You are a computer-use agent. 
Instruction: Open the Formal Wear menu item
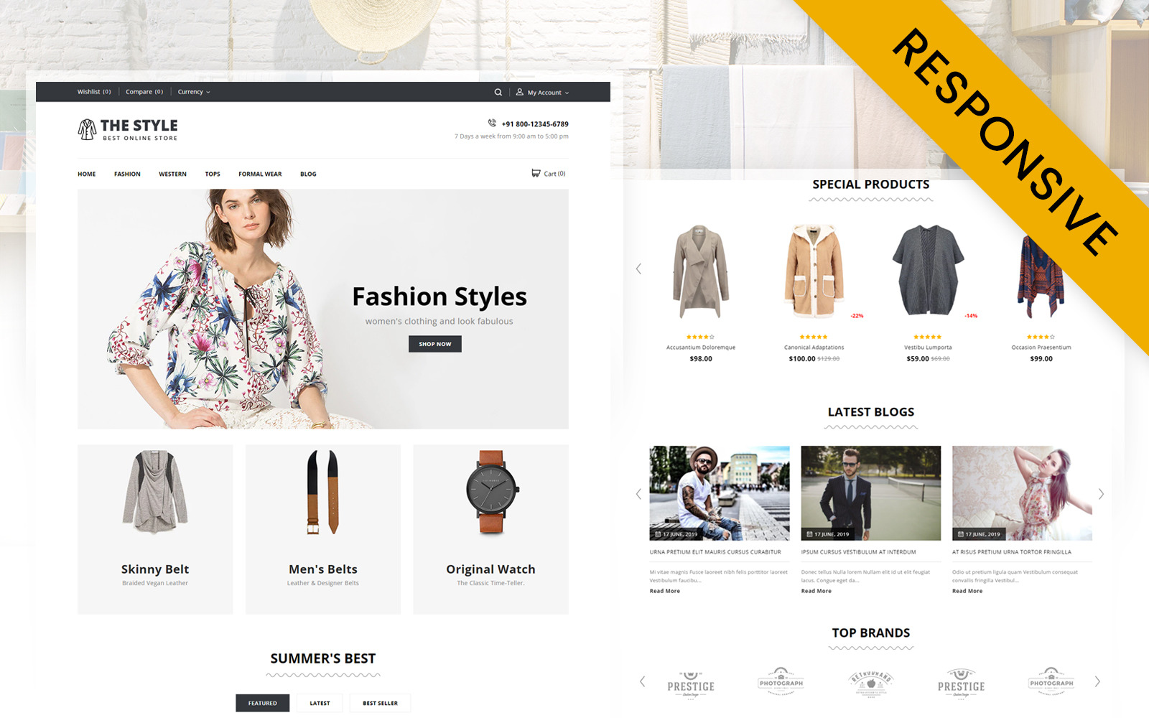[x=259, y=173]
